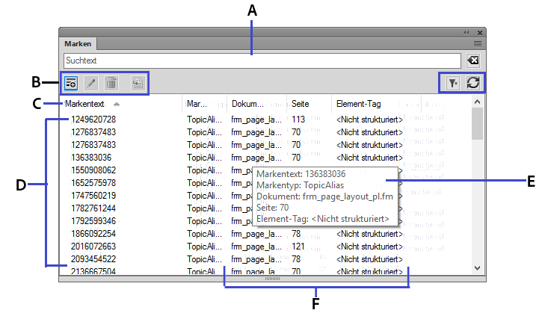This screenshot has height=310, width=545.
Task: Refresh the marker list
Action: click(472, 84)
